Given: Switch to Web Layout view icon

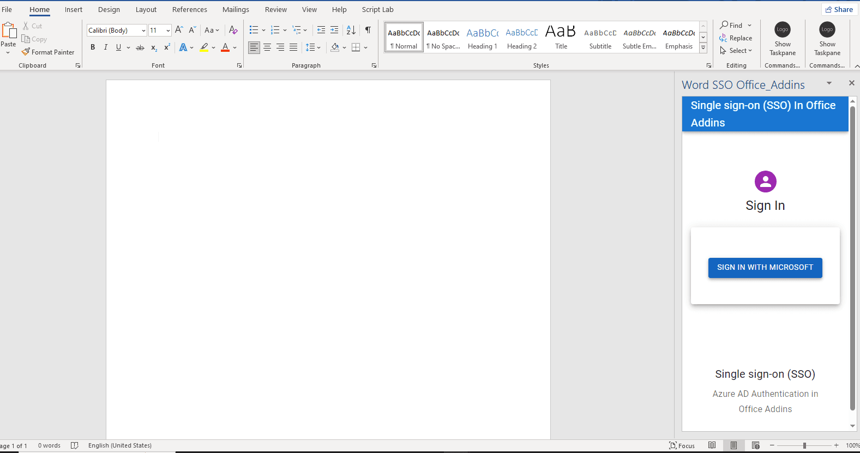Looking at the screenshot, I should (755, 445).
